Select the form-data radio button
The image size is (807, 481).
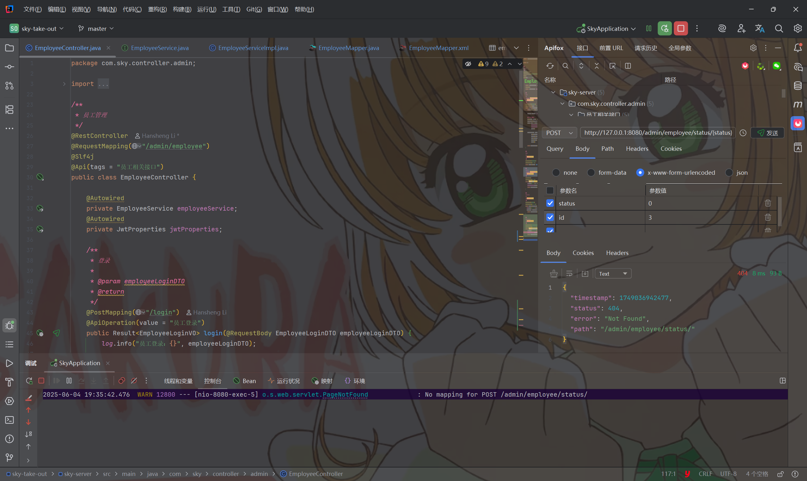pos(591,173)
